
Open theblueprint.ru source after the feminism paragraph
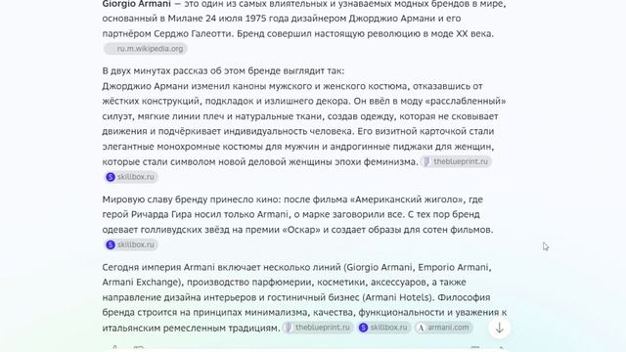point(457,161)
